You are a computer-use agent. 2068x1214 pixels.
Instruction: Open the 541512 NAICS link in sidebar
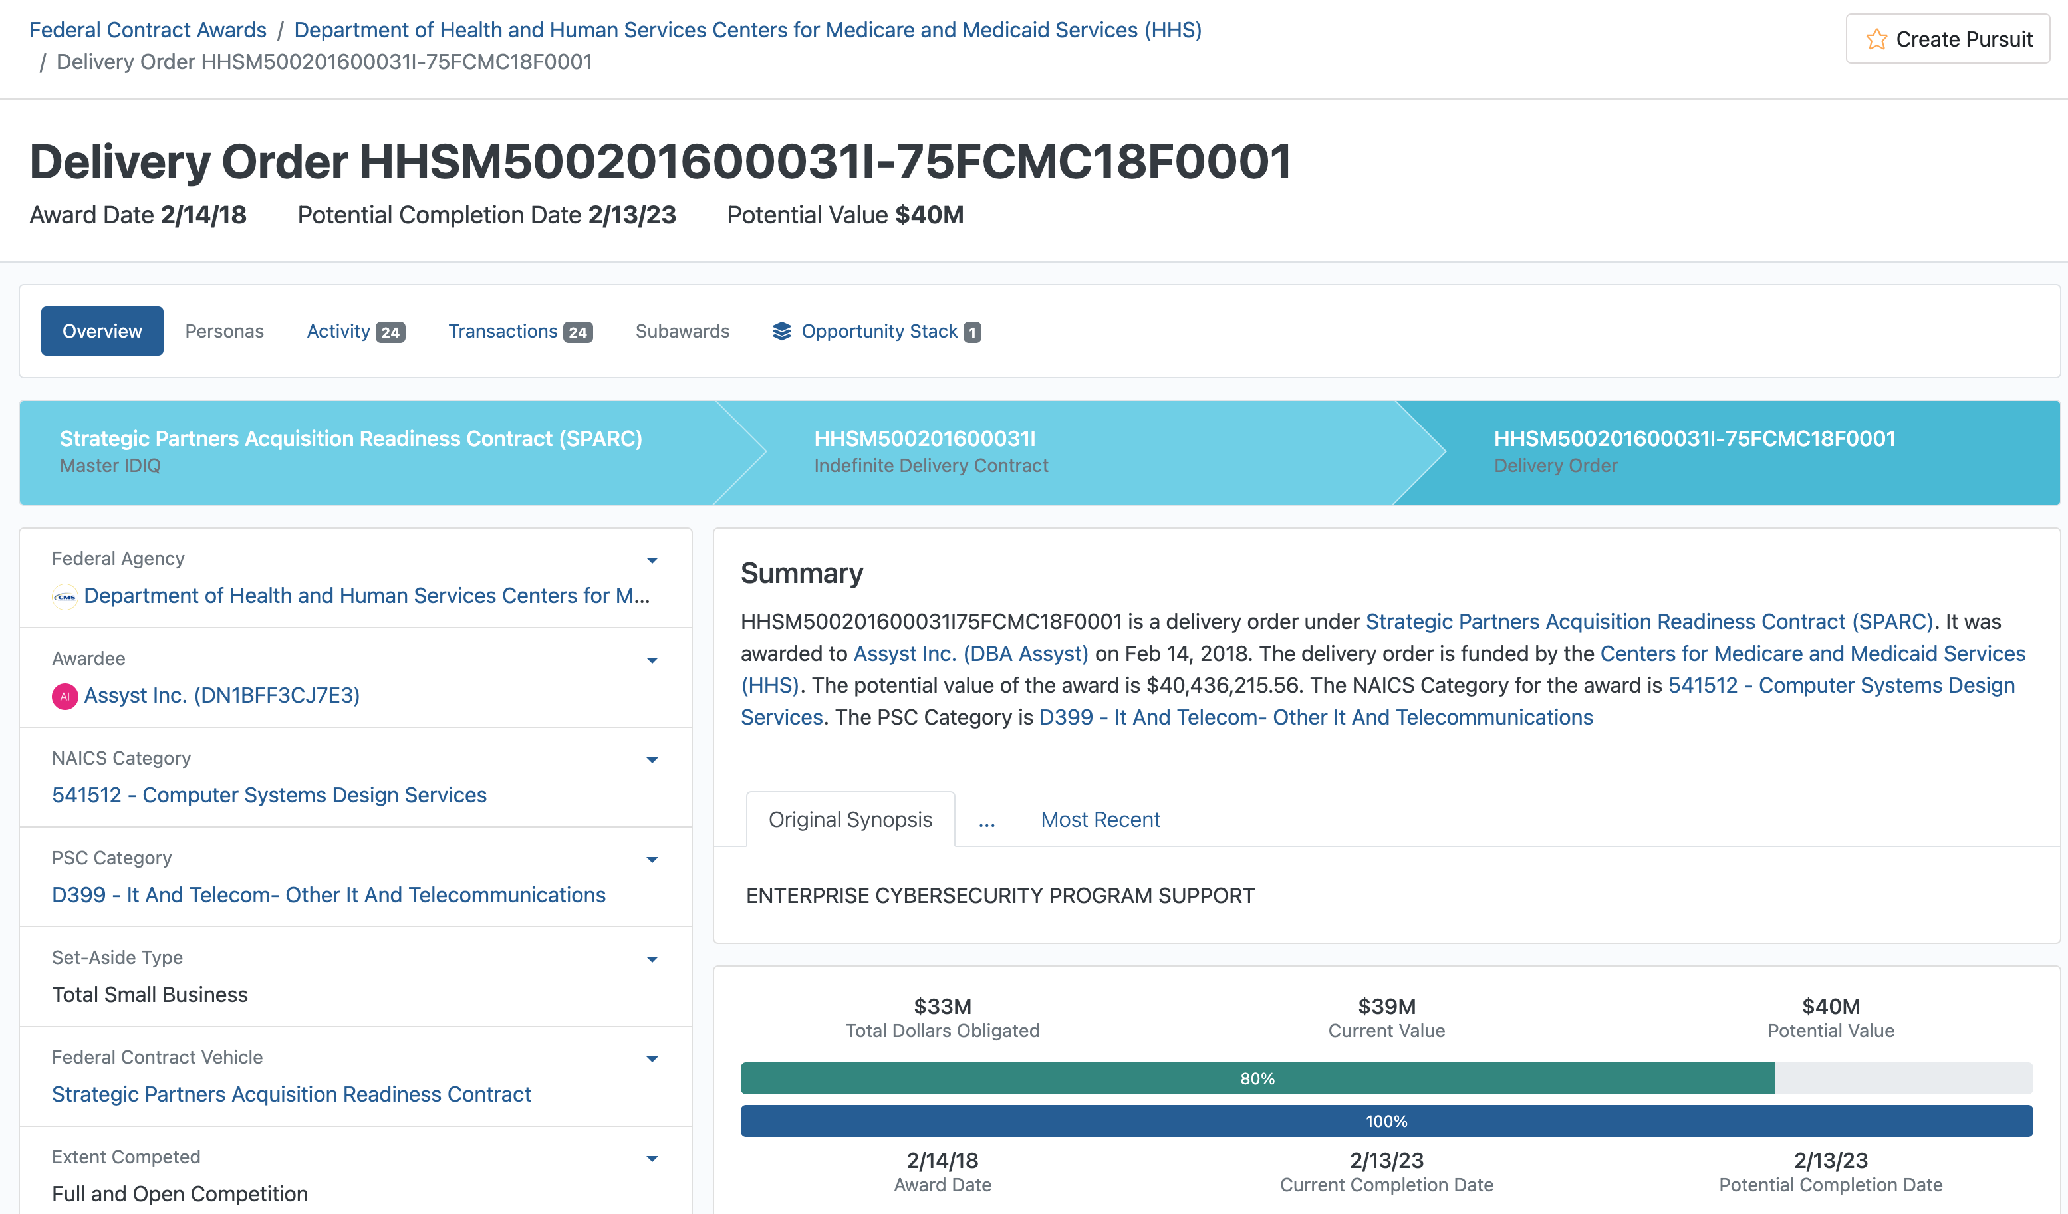tap(269, 795)
